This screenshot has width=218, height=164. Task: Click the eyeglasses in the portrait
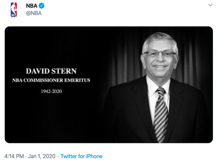pos(160,54)
